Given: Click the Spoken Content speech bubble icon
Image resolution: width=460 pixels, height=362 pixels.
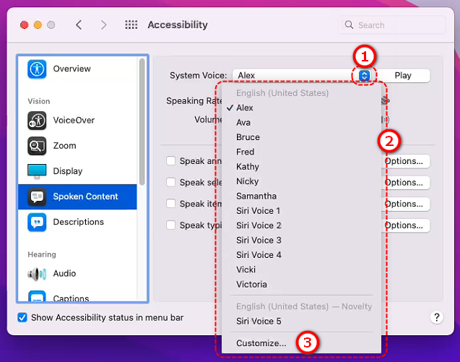Looking at the screenshot, I should tap(37, 197).
